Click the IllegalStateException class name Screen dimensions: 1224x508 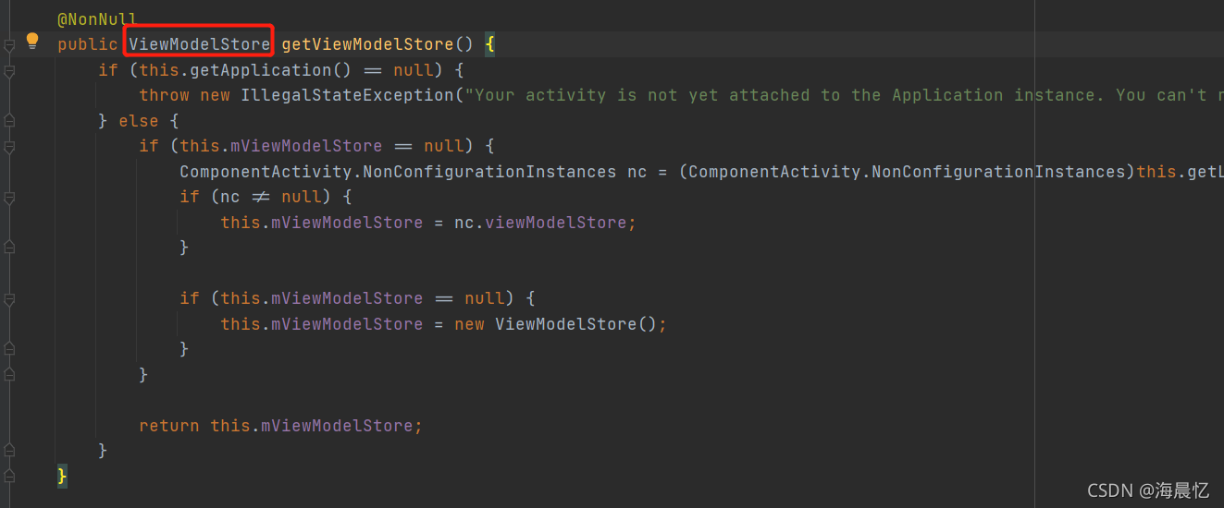(348, 95)
